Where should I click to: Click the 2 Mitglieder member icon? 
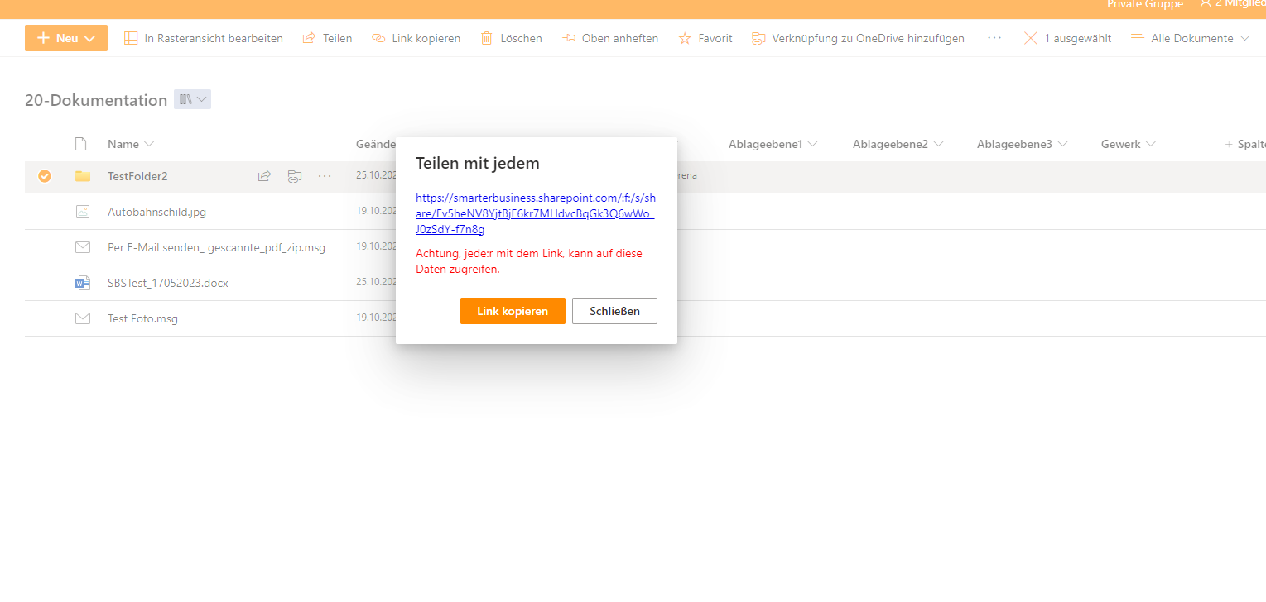1207,4
